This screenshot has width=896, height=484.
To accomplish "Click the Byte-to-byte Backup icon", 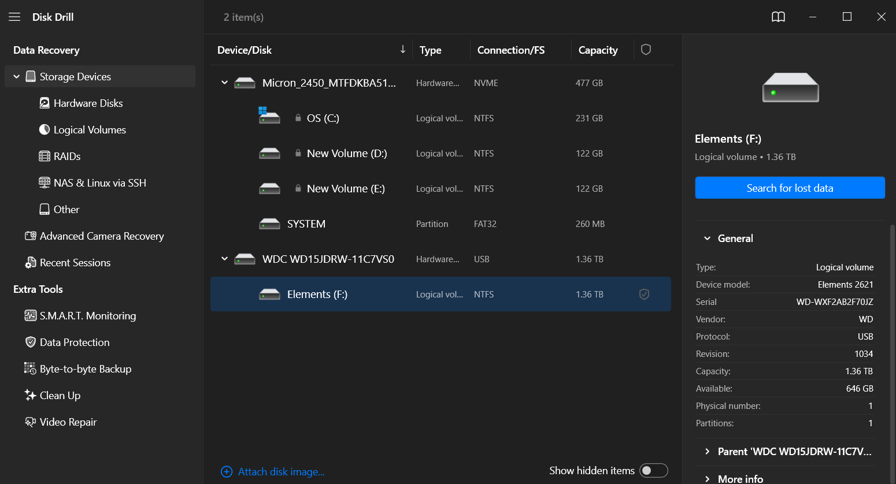I will click(30, 368).
